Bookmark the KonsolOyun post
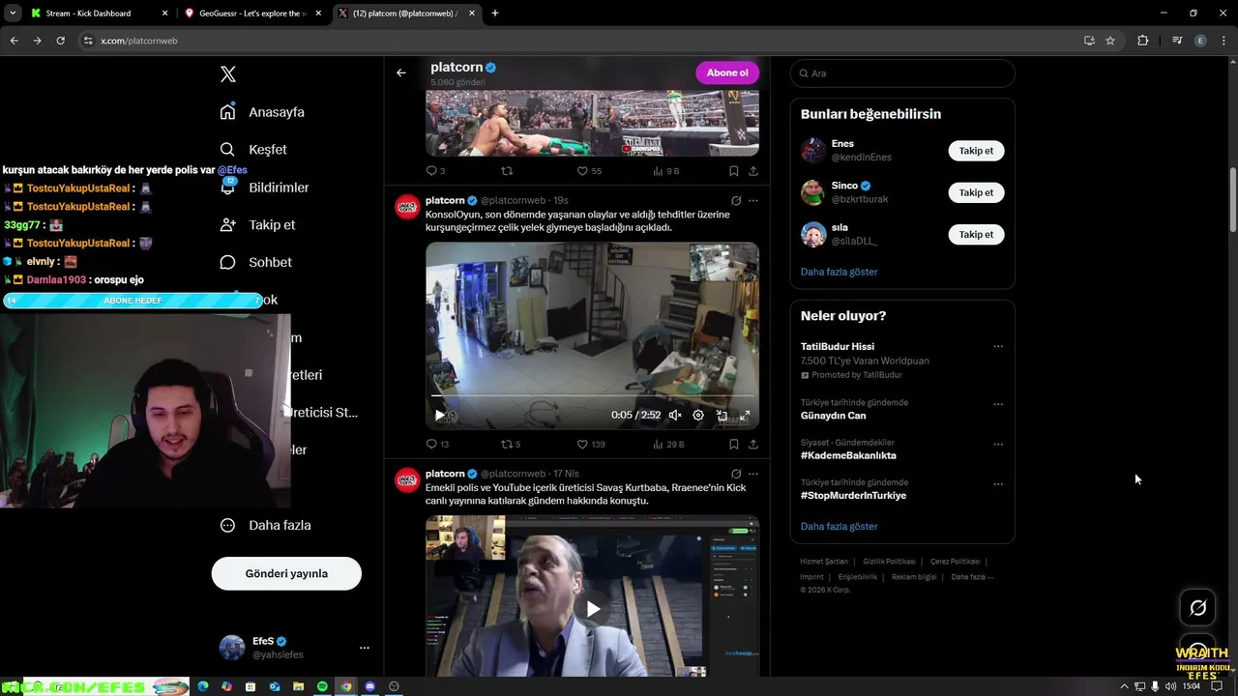Viewport: 1238px width, 696px height. point(733,445)
